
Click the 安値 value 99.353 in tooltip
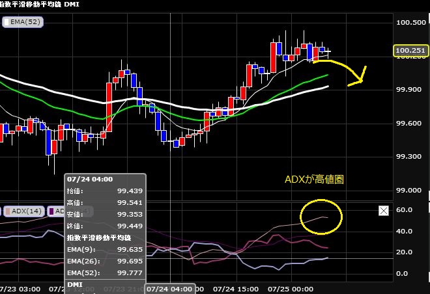(130, 215)
